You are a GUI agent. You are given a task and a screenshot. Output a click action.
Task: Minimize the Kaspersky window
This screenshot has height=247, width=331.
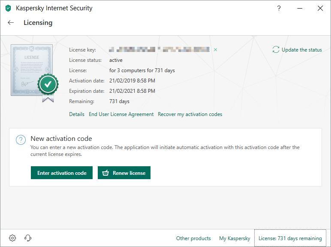300,8
